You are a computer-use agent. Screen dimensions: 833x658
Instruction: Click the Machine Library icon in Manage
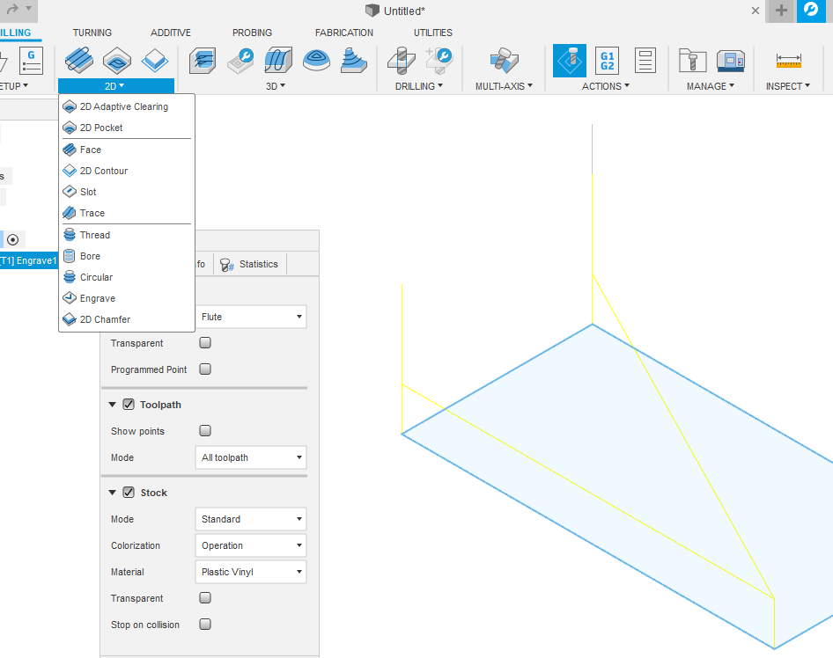pyautogui.click(x=731, y=61)
